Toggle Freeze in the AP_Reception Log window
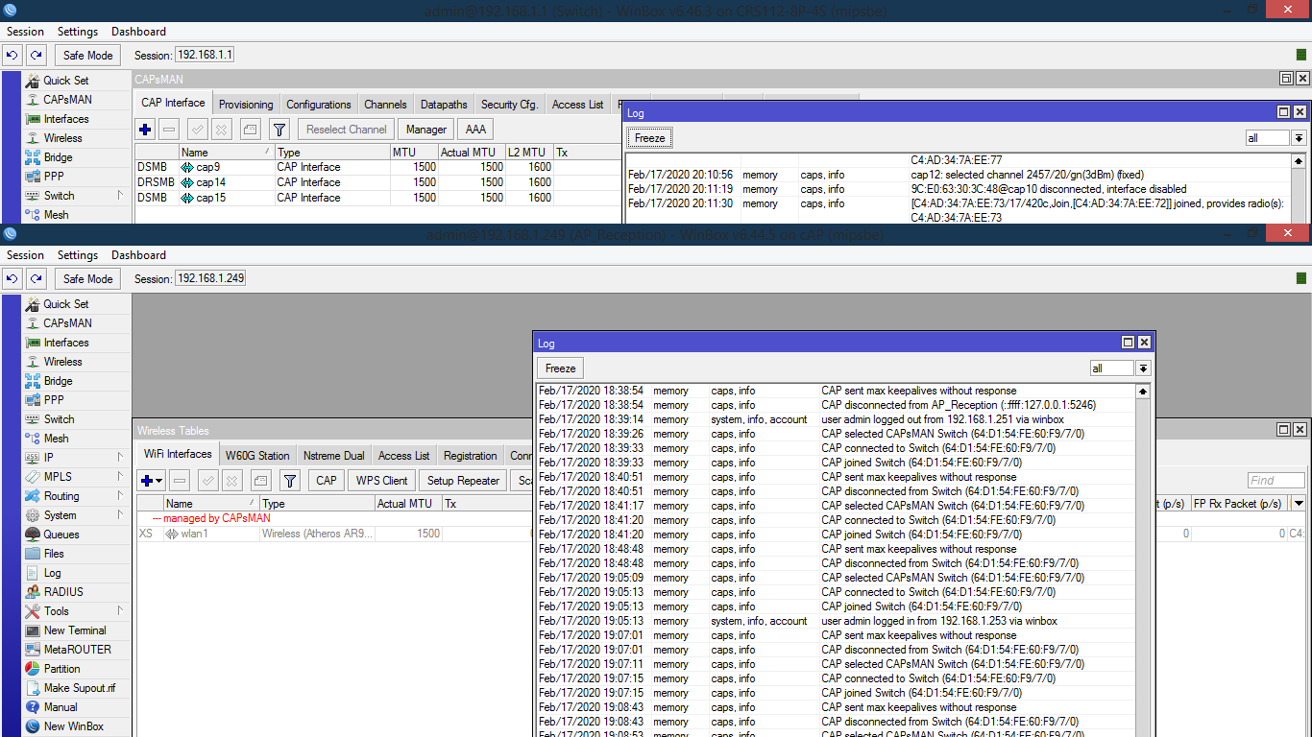The height and width of the screenshot is (737, 1312). (561, 368)
